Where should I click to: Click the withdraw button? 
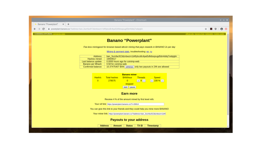pos(129,67)
